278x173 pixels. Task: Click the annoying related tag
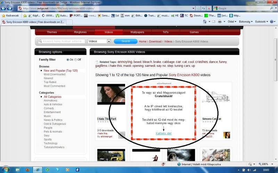pos(125,62)
